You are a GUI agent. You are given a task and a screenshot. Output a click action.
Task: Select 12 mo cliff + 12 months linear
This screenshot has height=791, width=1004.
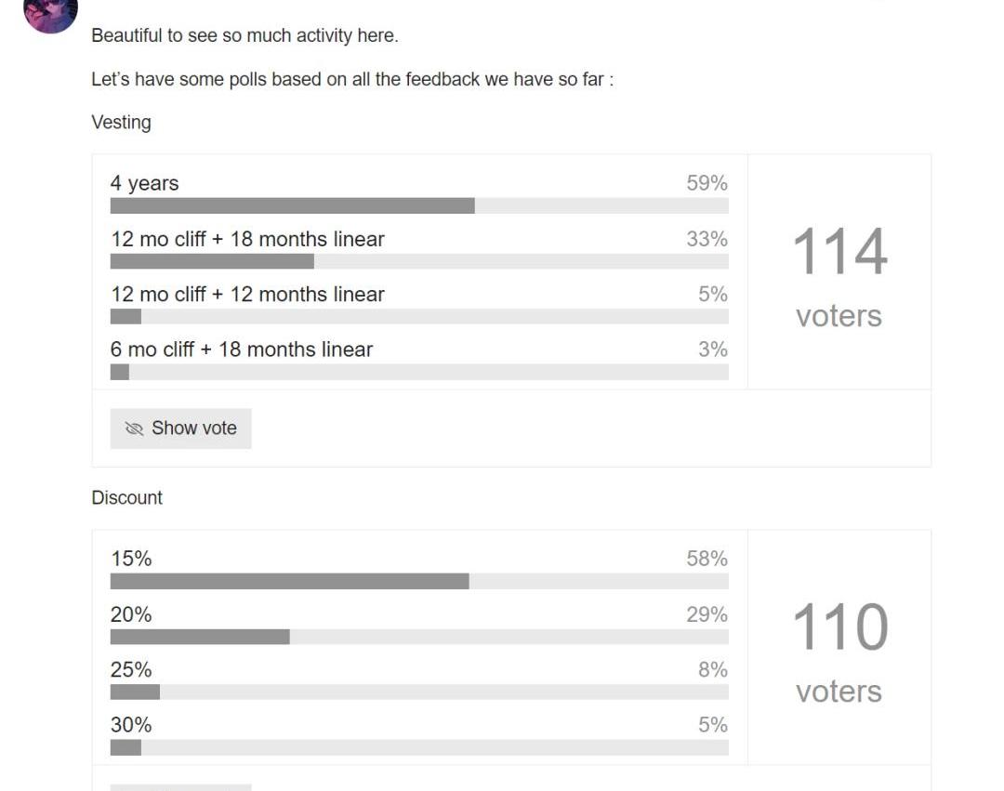247,294
